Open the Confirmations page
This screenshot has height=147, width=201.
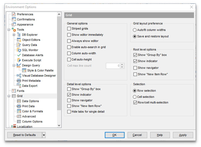point(26,19)
